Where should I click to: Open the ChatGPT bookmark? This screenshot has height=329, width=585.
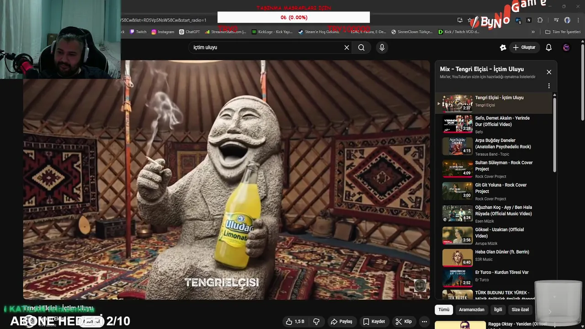[x=190, y=32]
